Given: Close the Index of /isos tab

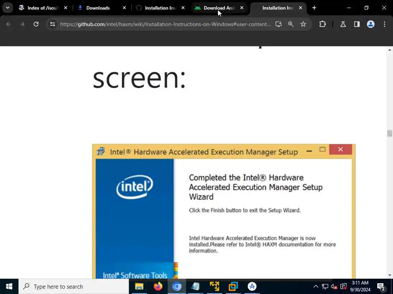Looking at the screenshot, I should (x=66, y=8).
